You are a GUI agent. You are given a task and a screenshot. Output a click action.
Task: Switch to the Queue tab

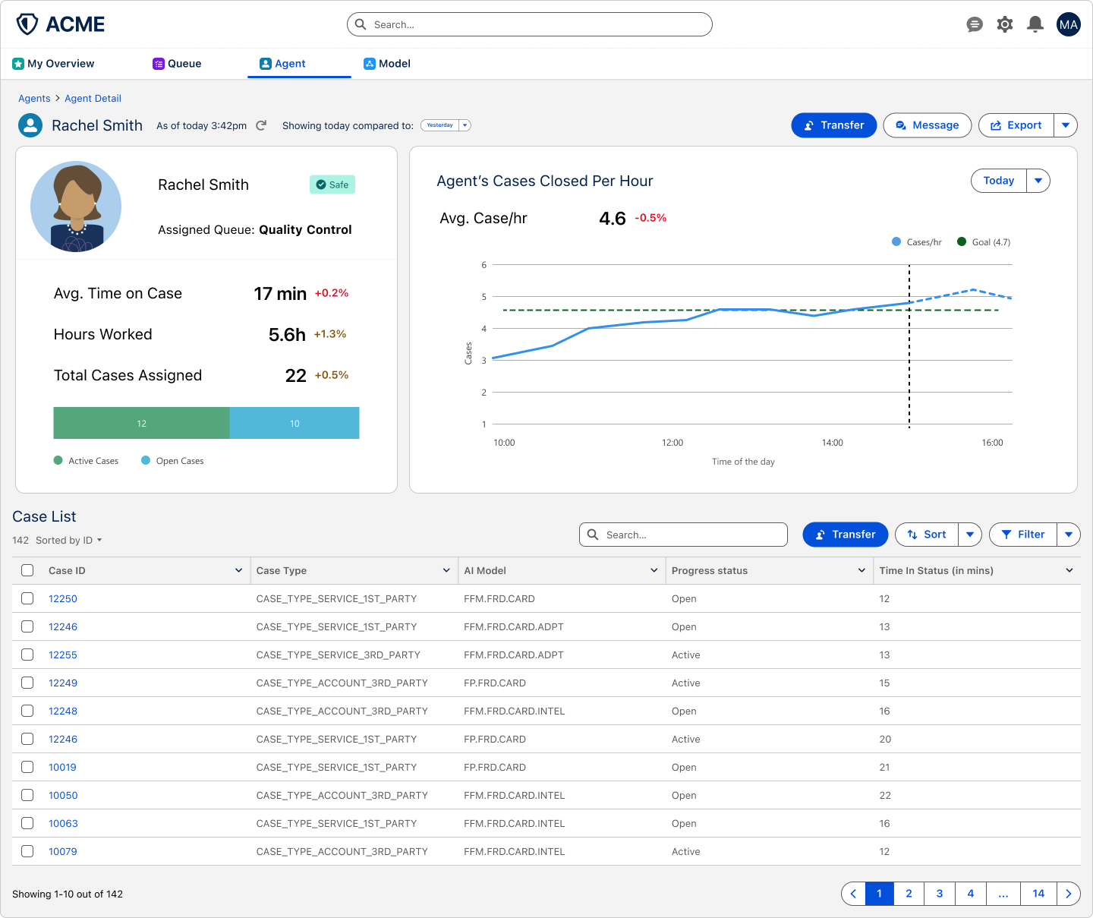(177, 64)
